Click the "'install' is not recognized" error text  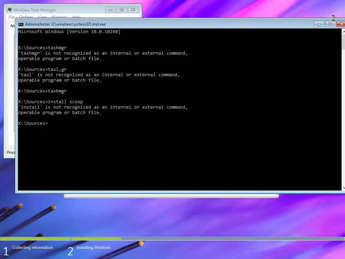103,107
